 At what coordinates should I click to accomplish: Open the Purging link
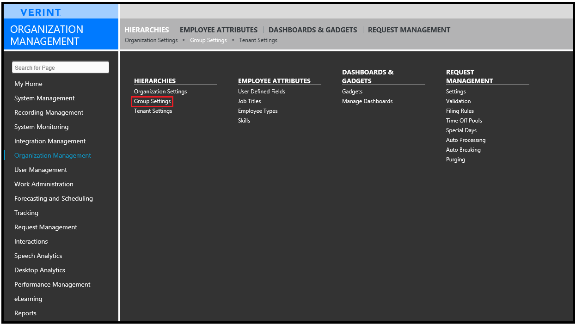tap(456, 159)
